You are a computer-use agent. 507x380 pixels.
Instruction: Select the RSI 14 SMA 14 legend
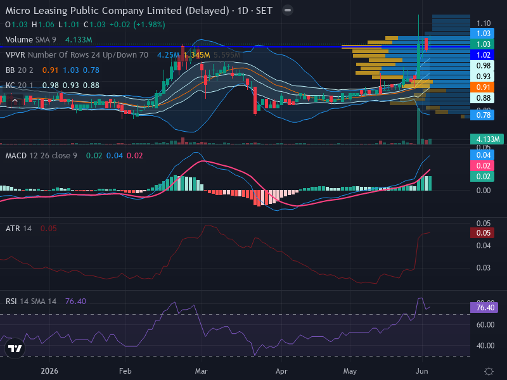30,301
